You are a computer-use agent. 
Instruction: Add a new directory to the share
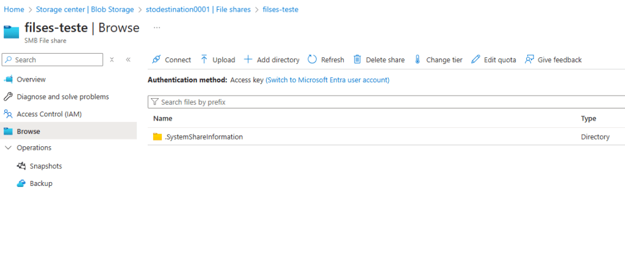pyautogui.click(x=272, y=60)
